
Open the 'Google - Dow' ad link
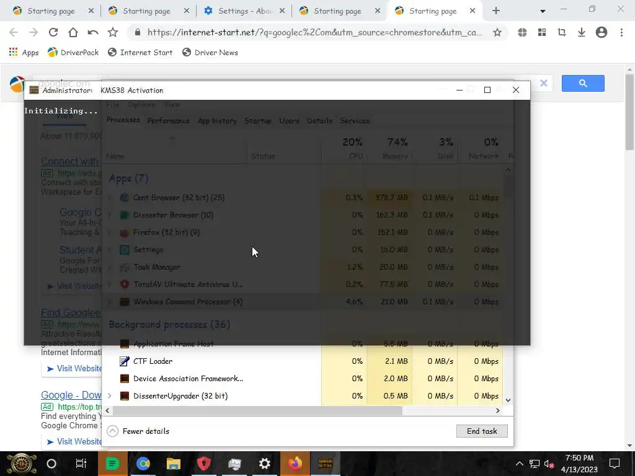(71, 395)
